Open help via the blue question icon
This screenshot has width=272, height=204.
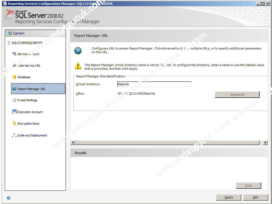[8, 198]
